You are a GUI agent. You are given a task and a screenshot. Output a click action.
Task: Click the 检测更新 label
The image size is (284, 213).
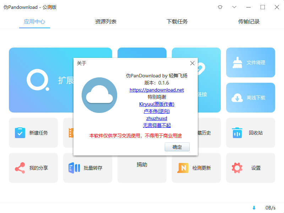201,168
